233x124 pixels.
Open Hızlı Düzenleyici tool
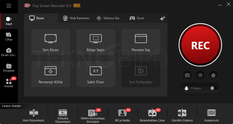[33, 115]
